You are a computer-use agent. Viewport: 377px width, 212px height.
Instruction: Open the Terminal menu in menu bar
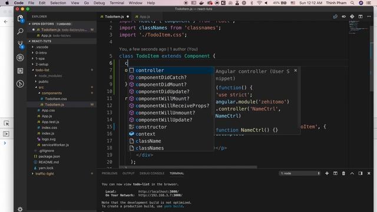(117, 3)
